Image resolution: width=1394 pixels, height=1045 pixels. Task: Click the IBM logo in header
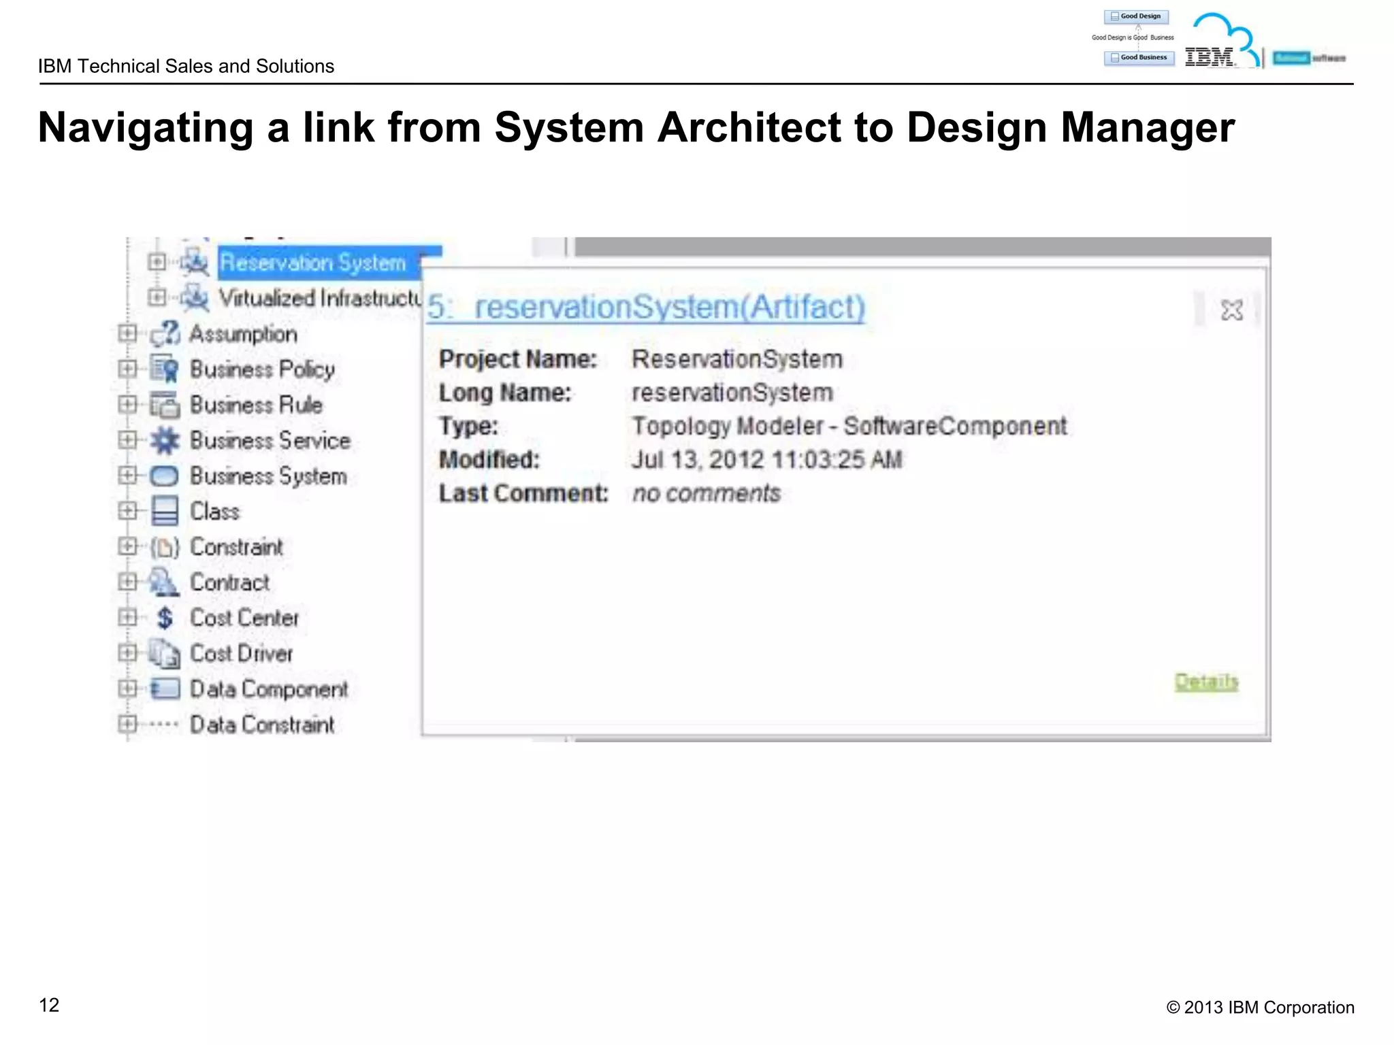pyautogui.click(x=1210, y=56)
